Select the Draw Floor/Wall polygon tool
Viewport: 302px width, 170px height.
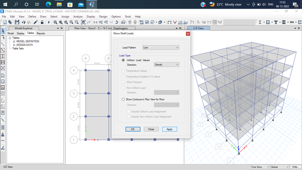(x=3, y=75)
